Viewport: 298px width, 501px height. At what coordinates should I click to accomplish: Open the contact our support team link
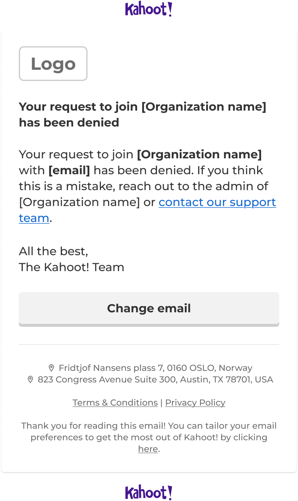coord(148,210)
